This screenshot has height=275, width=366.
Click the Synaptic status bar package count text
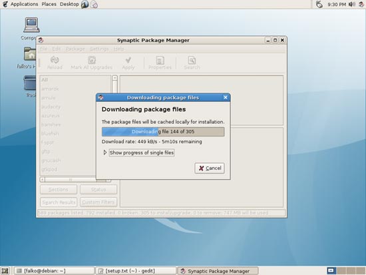[153, 213]
